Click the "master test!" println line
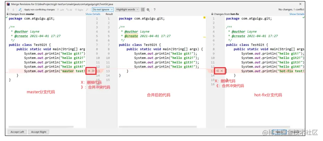The height and width of the screenshot is (141, 323). (x=54, y=71)
